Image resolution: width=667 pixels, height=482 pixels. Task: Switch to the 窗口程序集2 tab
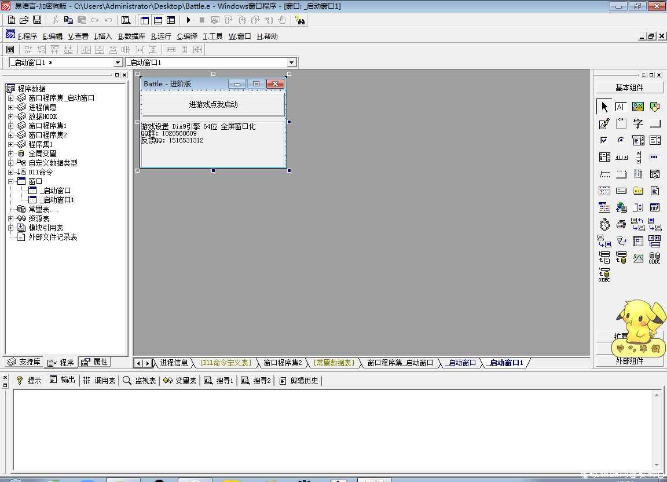[x=283, y=363]
